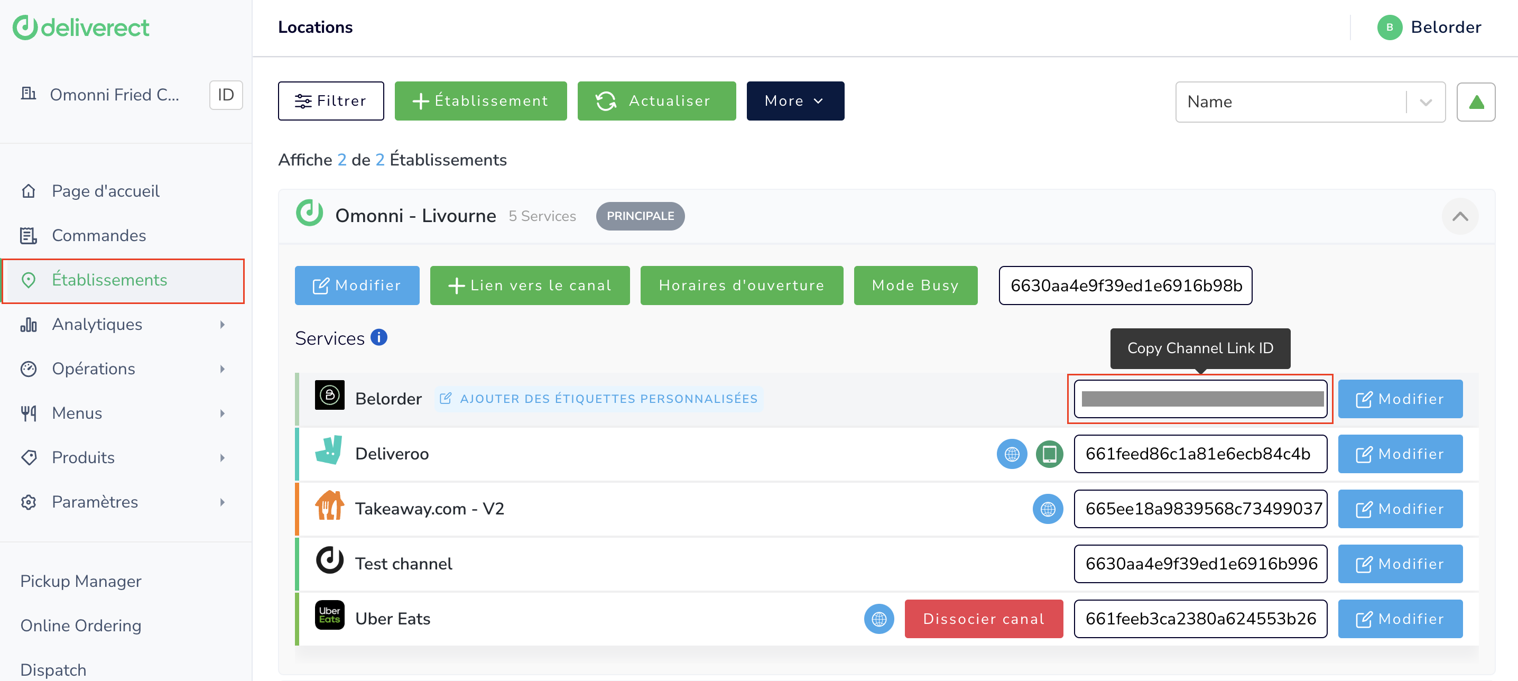Open Horaires d'ouverture
This screenshot has height=681, width=1518.
[x=742, y=286]
